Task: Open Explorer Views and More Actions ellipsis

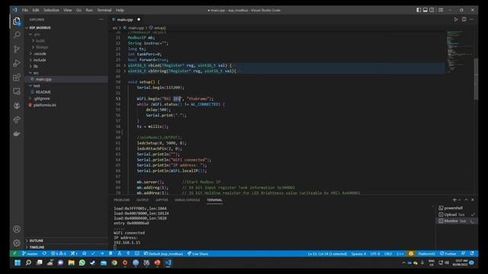Action: point(101,19)
